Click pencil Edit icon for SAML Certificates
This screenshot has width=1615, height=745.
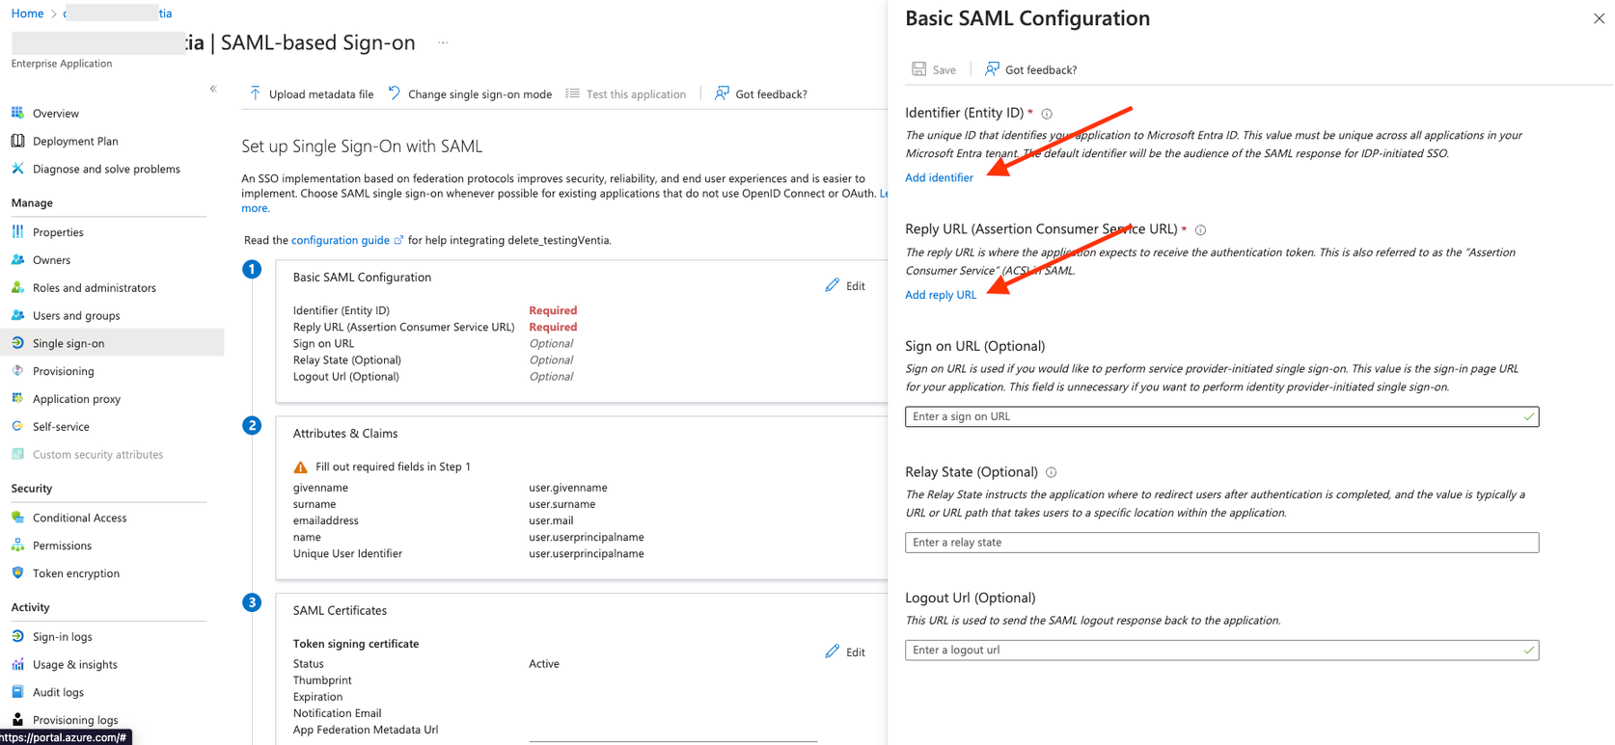pos(833,652)
